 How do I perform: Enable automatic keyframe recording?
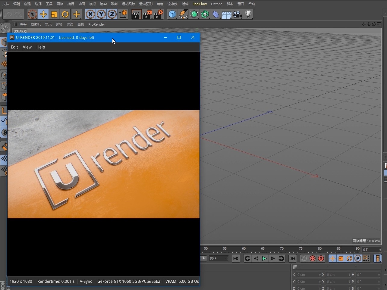[313, 258]
